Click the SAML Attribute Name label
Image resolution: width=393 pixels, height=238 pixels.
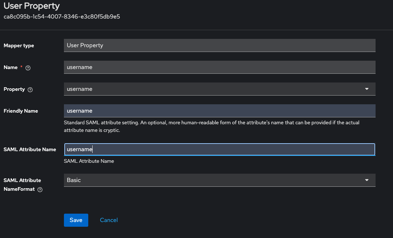click(x=30, y=150)
